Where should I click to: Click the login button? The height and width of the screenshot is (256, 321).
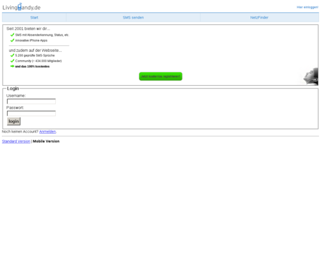[13, 121]
